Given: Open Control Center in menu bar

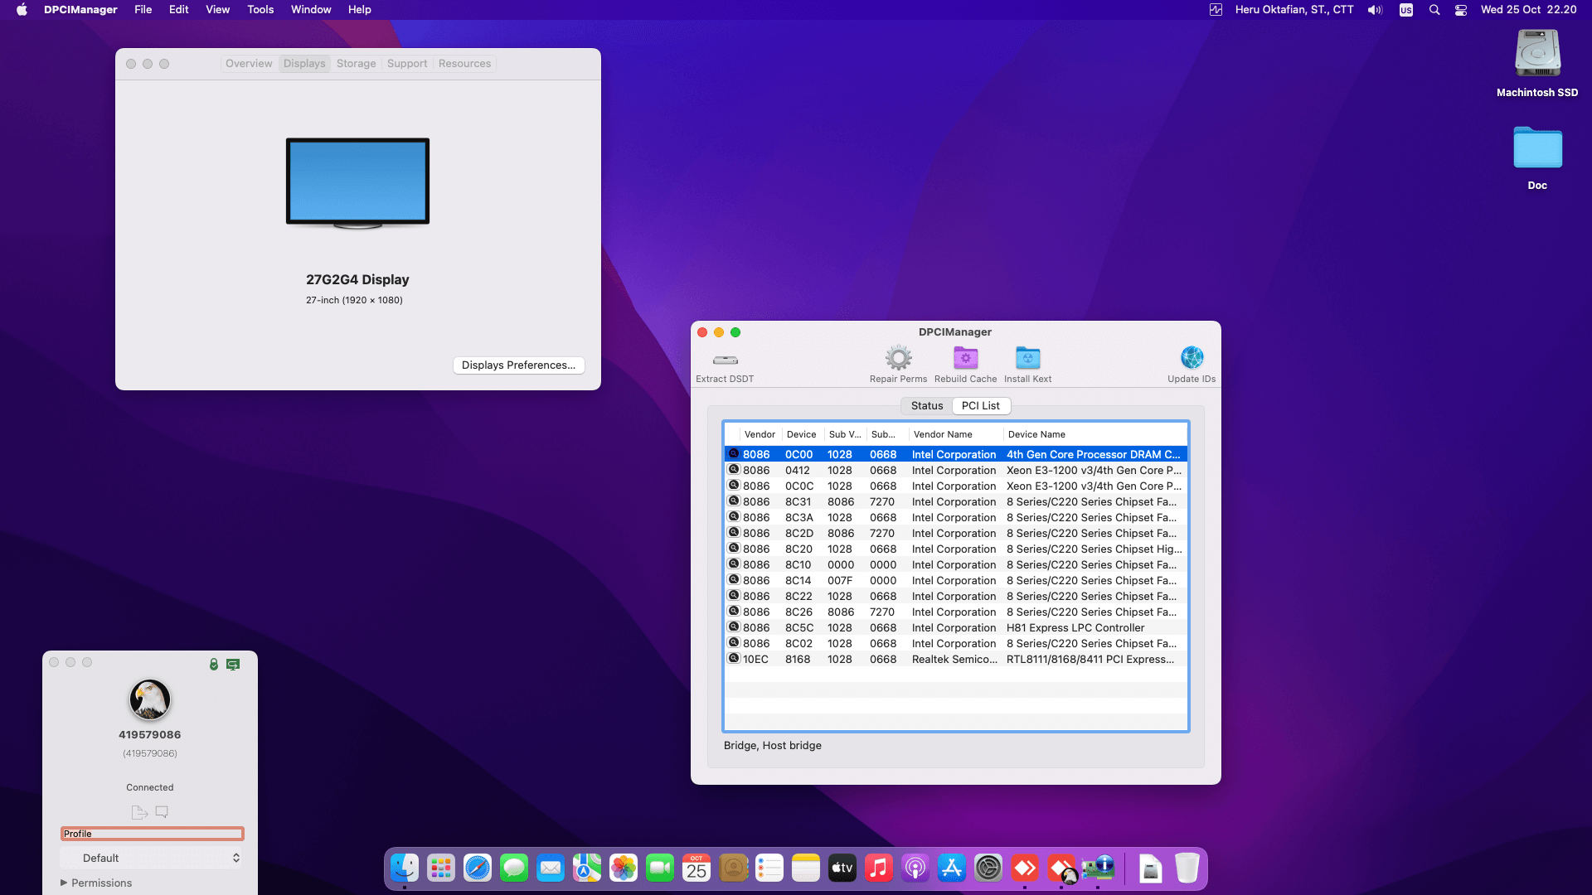Looking at the screenshot, I should point(1461,10).
